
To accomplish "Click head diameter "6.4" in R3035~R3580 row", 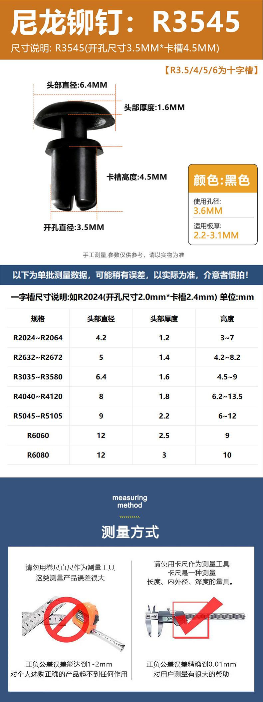I will coord(101,377).
